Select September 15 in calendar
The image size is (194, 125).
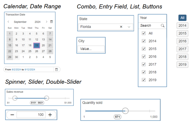coord(10,45)
